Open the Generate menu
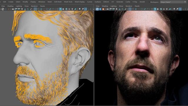 point(120,2)
